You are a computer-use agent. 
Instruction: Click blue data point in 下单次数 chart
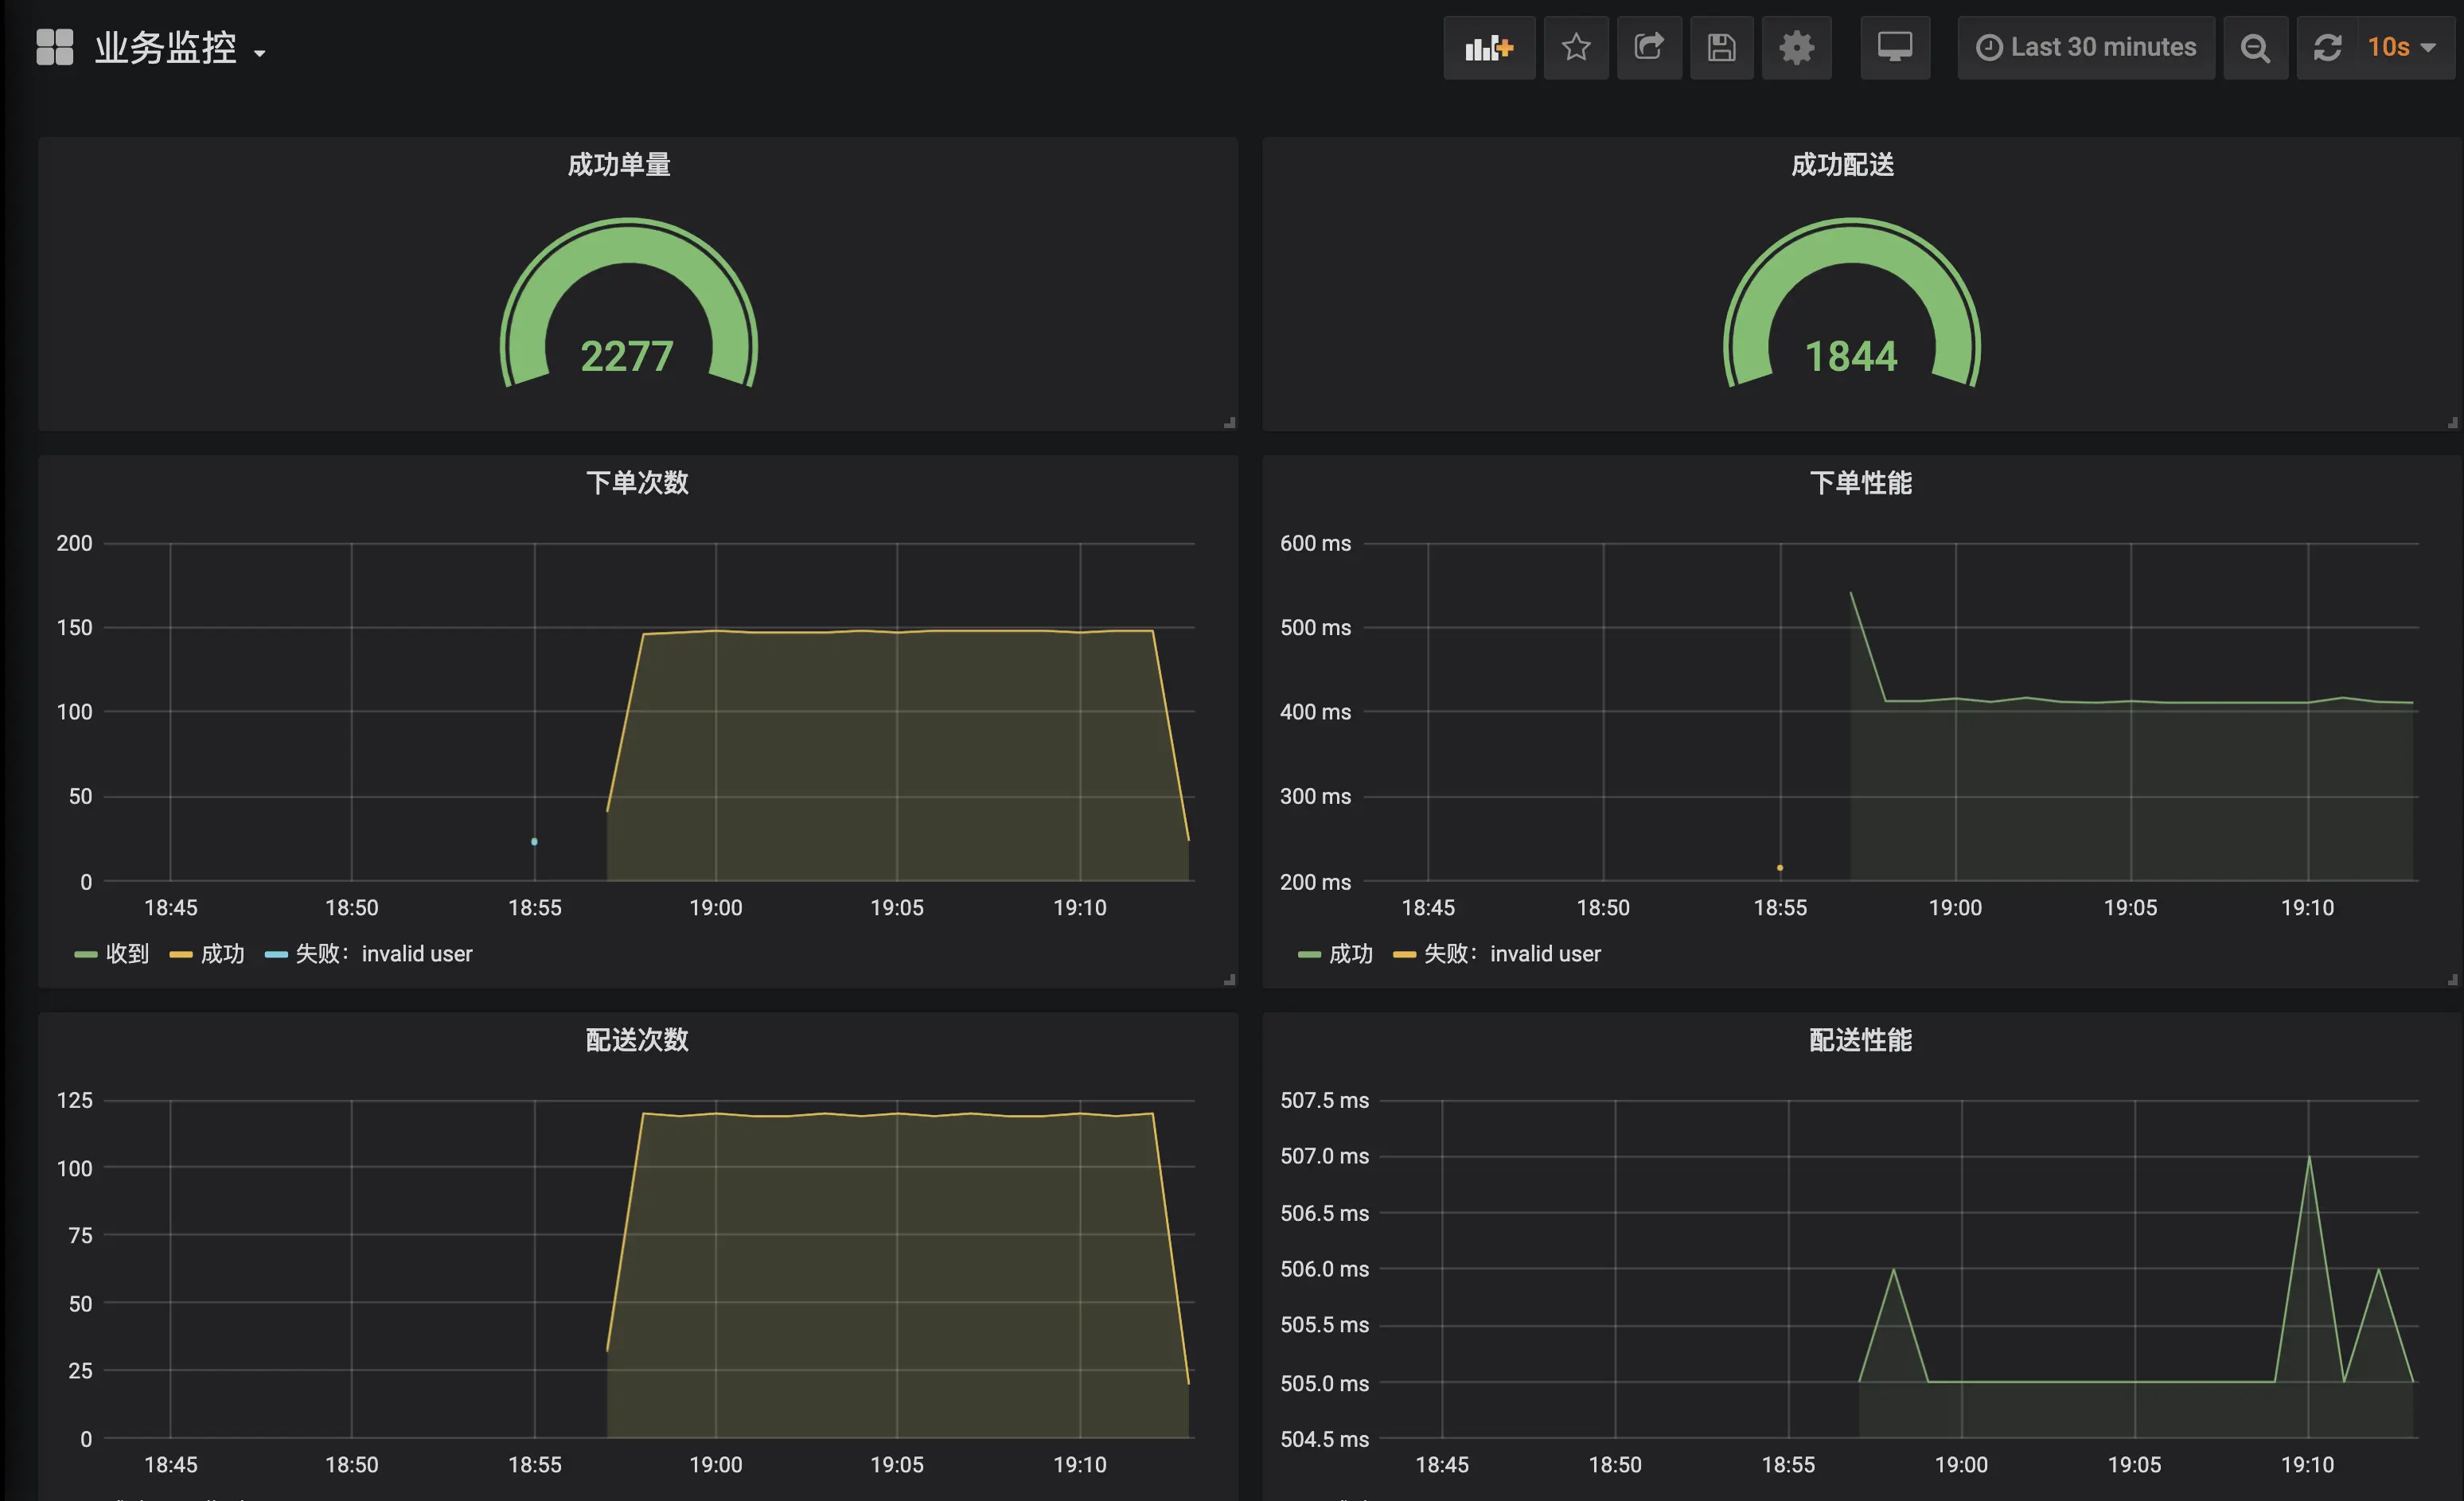534,842
